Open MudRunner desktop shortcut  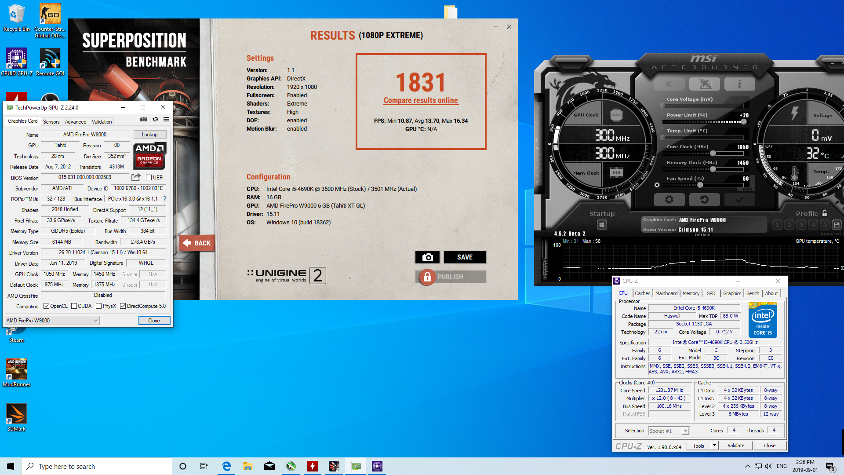[17, 373]
